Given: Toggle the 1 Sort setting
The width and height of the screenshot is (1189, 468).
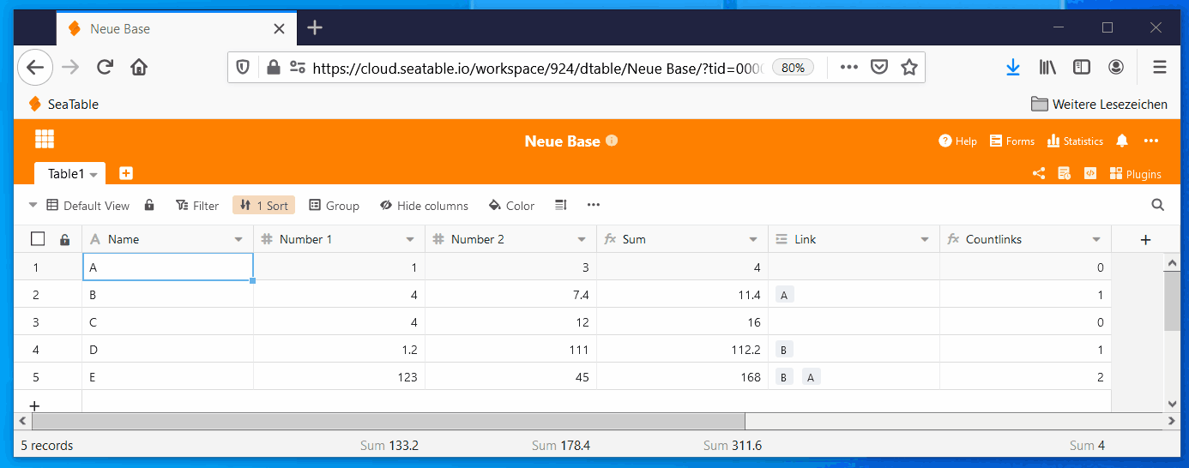Looking at the screenshot, I should point(263,206).
